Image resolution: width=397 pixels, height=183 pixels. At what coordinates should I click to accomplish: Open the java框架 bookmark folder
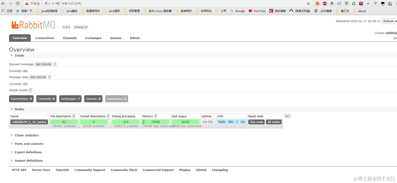click(x=112, y=11)
